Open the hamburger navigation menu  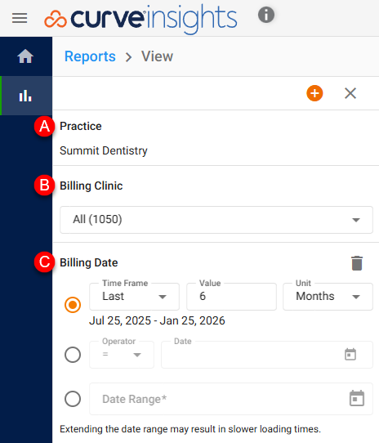coord(20,18)
